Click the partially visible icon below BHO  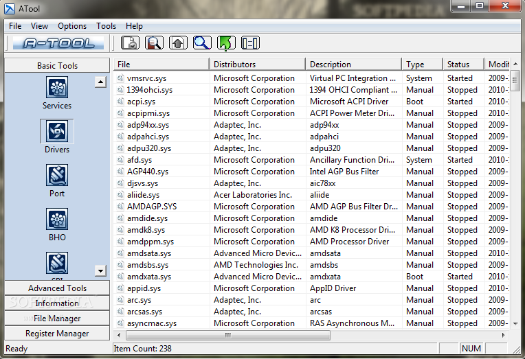(57, 263)
